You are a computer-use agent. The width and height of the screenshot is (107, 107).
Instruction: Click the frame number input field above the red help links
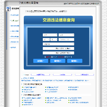[x=59, y=53]
